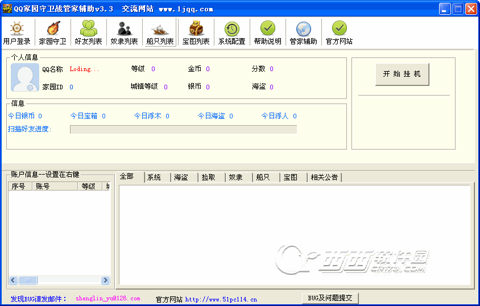Select the 家园守卫 fireball icon

[53, 28]
